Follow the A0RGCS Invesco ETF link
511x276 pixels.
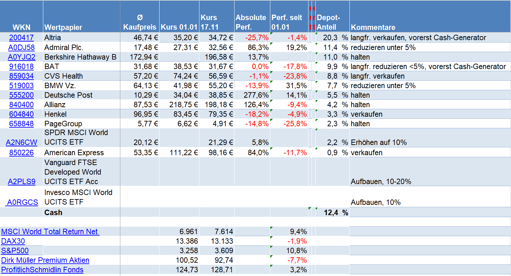pos(22,202)
